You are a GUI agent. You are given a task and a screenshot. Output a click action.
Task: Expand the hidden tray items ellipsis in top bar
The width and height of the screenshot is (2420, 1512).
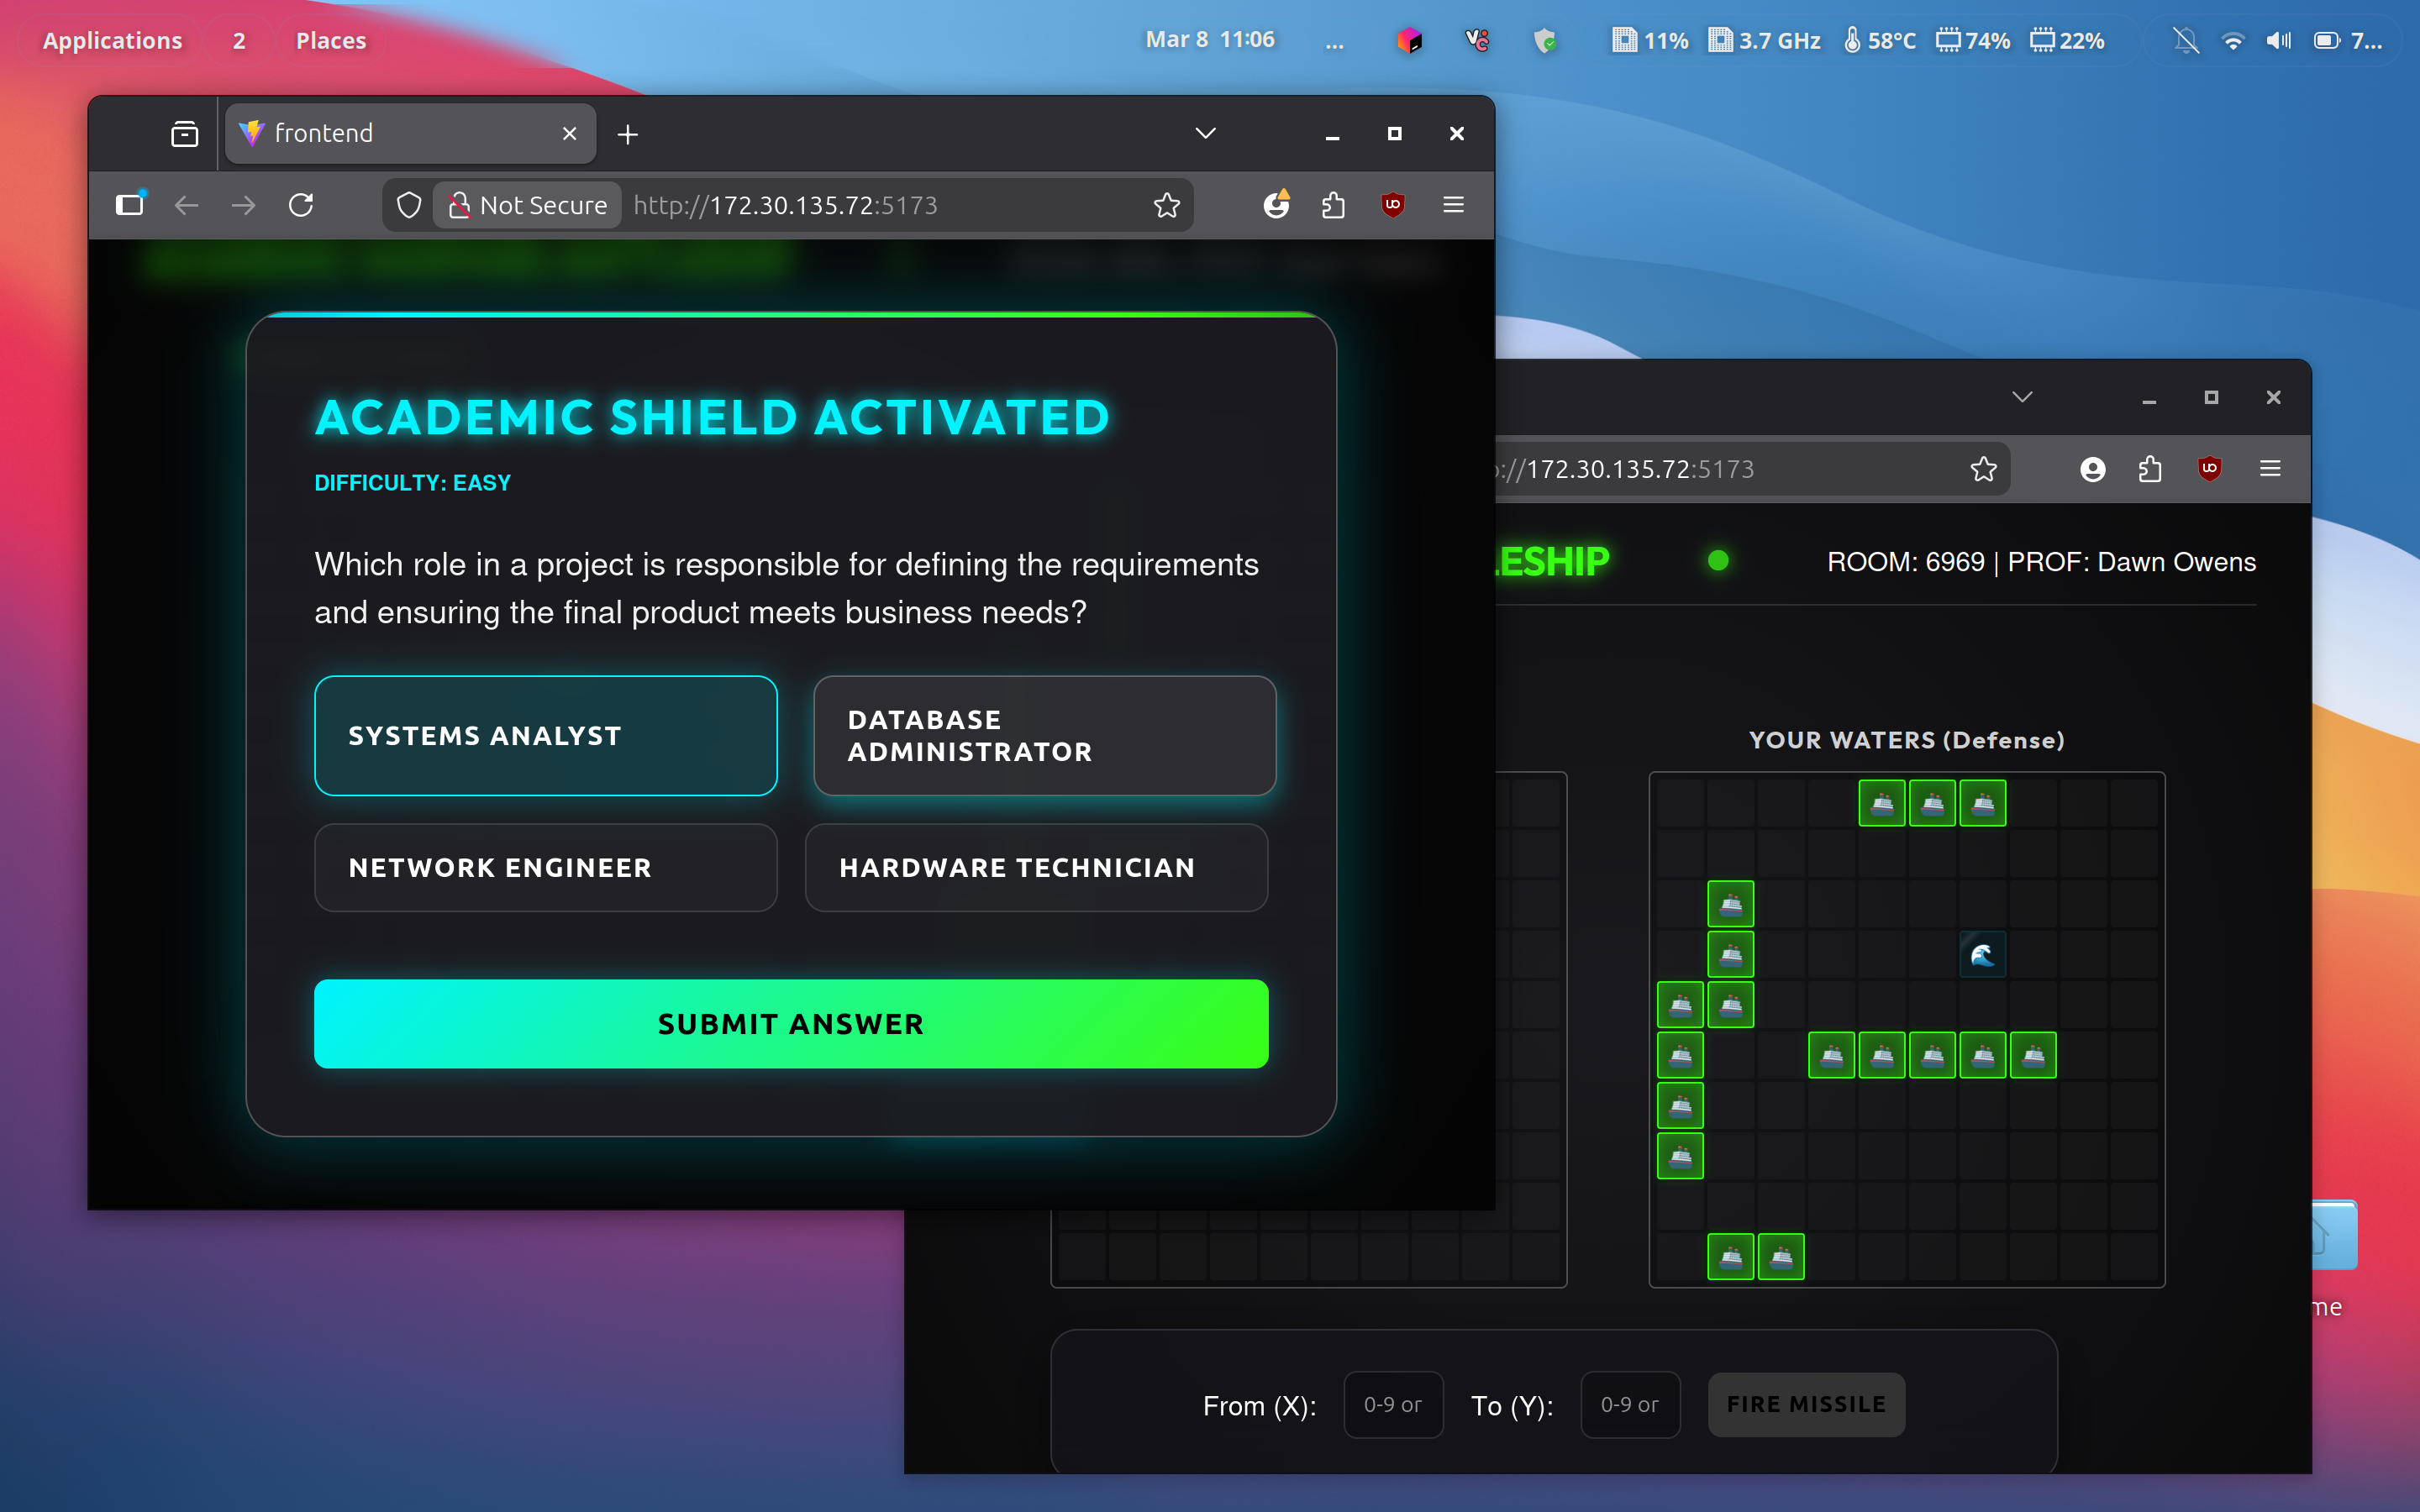point(1334,41)
